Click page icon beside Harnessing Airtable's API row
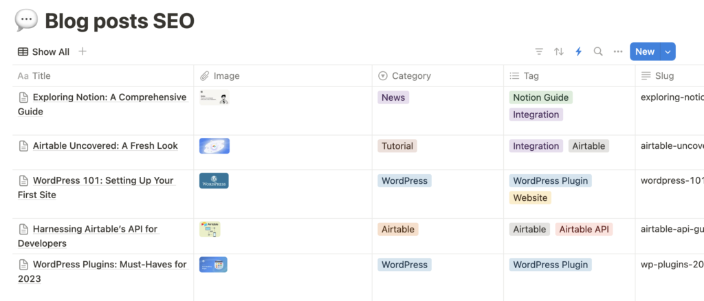Viewport: 704px width, 301px height. click(x=23, y=229)
